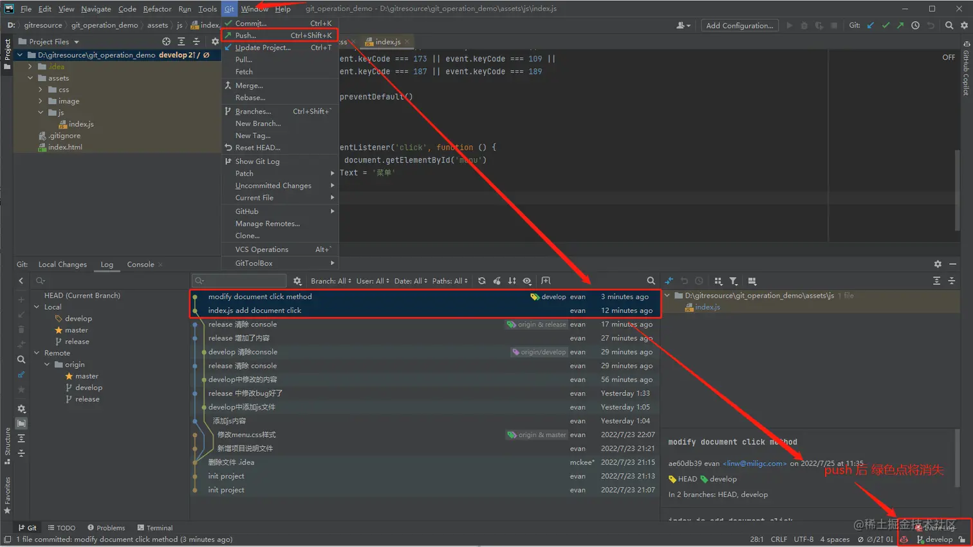Open the git branch widget showing develop
973x547 pixels.
936,539
